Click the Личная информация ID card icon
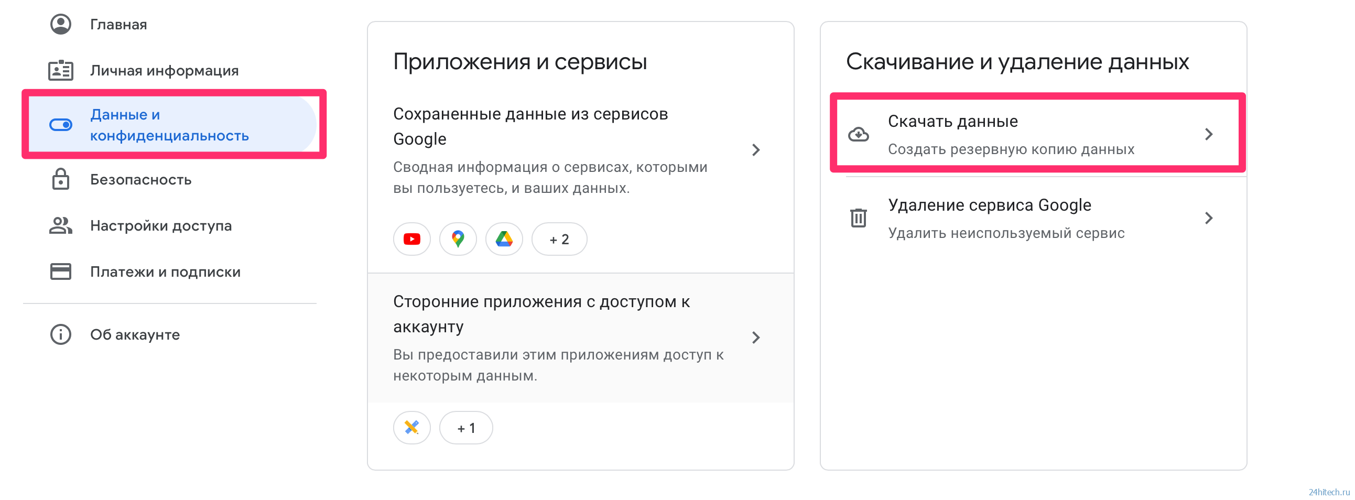The image size is (1355, 500). [x=60, y=70]
